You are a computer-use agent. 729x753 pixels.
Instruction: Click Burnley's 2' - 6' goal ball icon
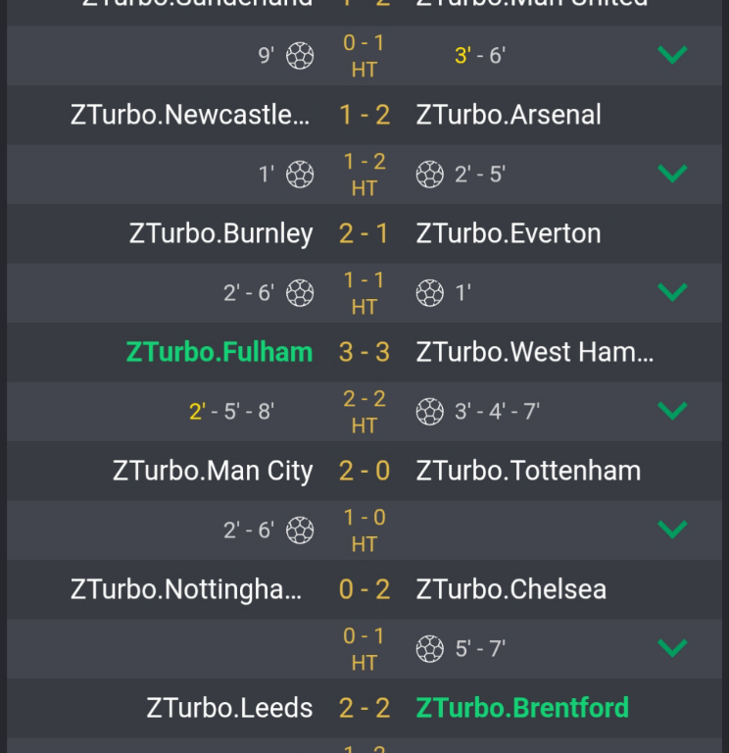tap(300, 292)
